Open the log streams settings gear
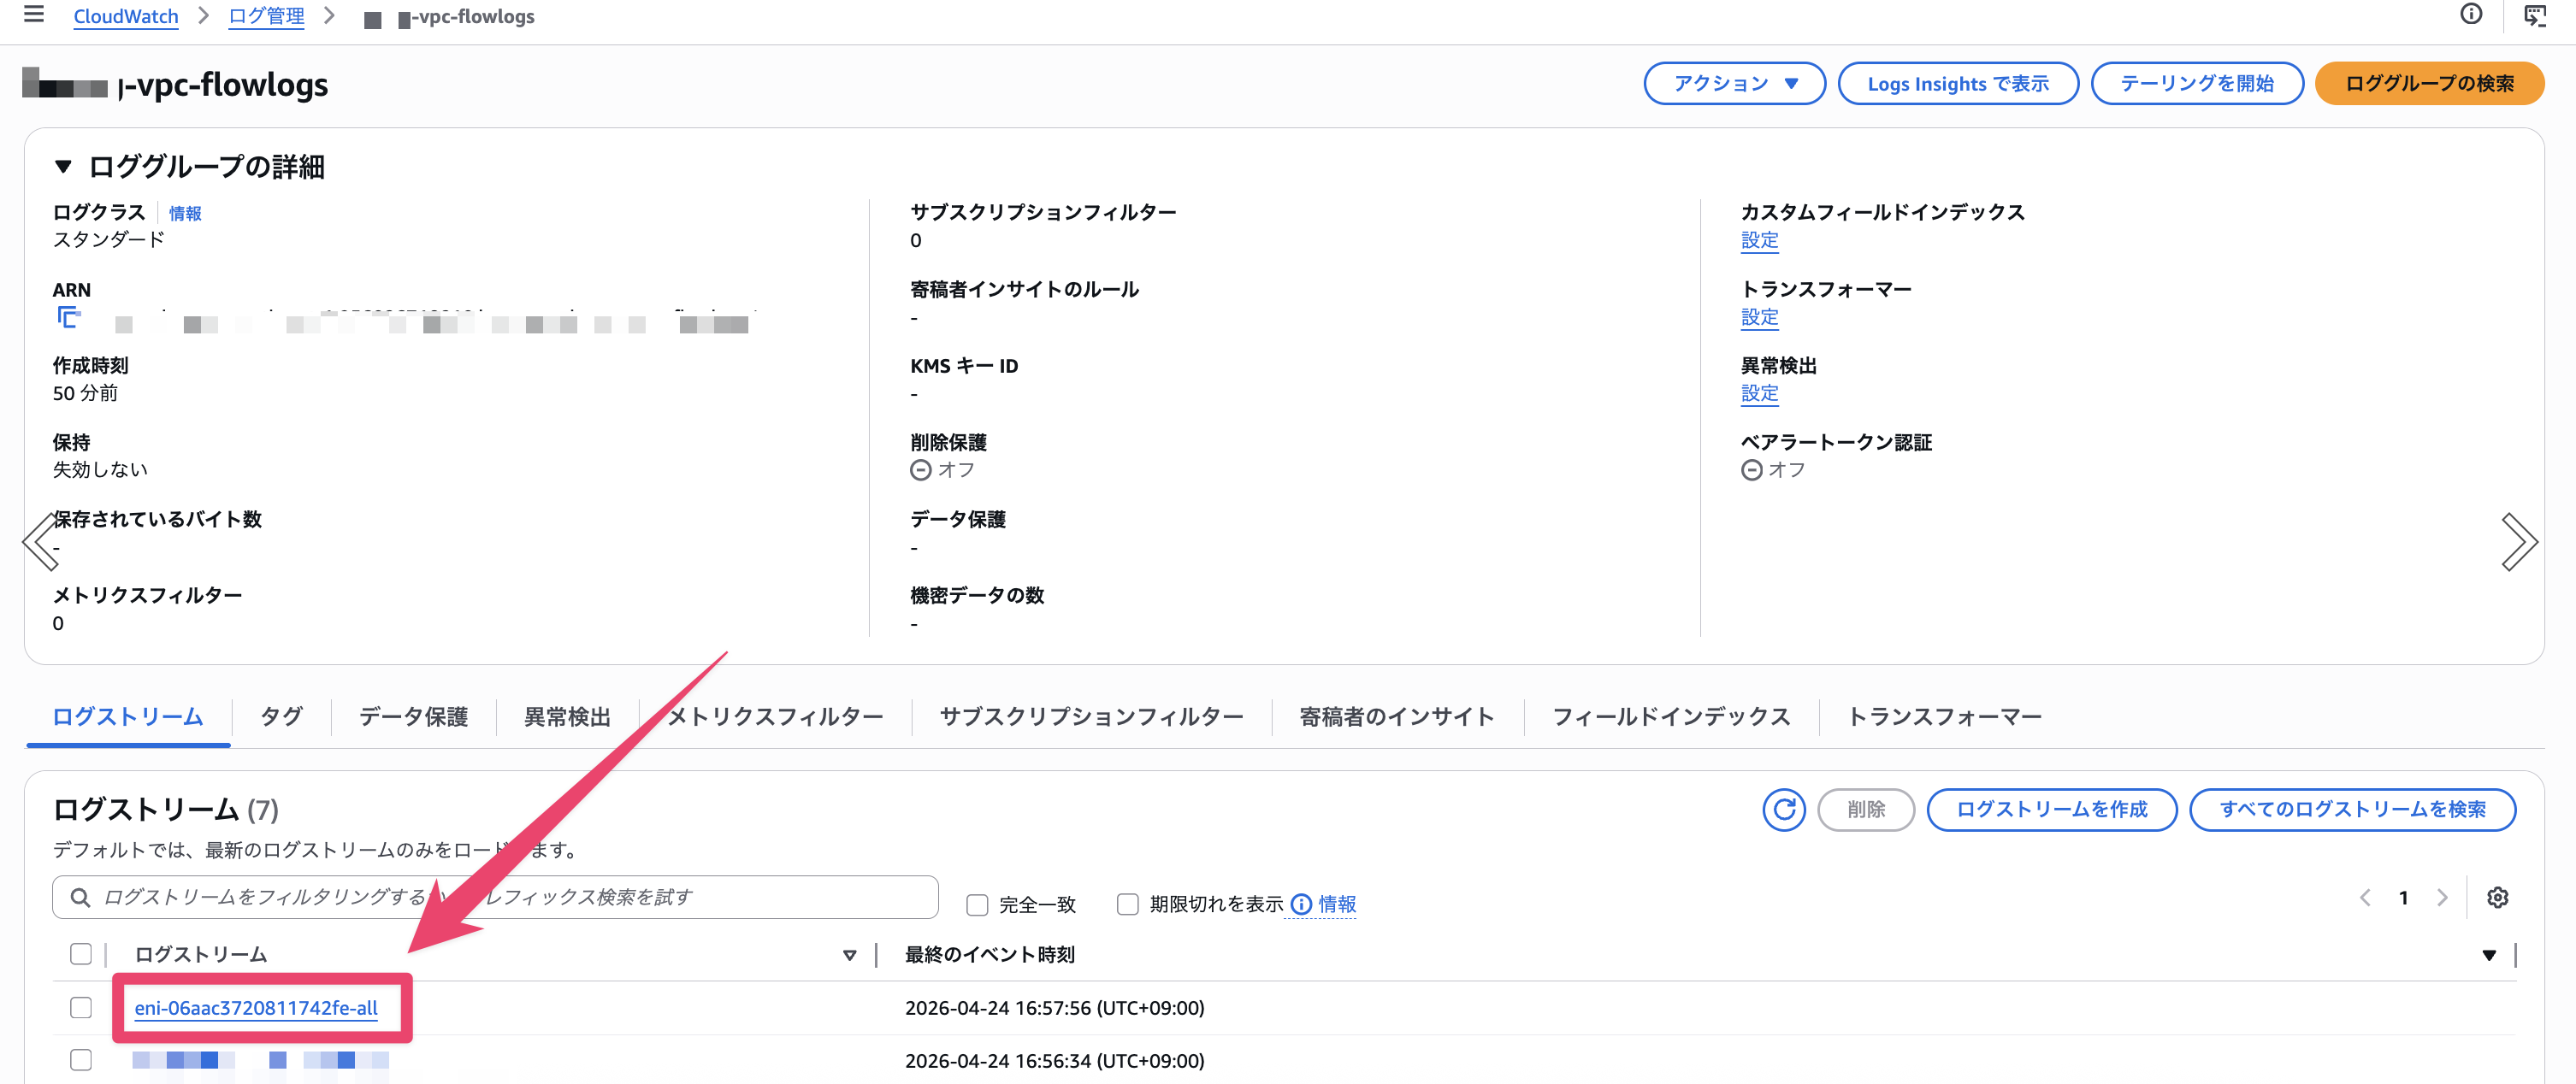Viewport: 2576px width, 1084px height. click(2498, 897)
